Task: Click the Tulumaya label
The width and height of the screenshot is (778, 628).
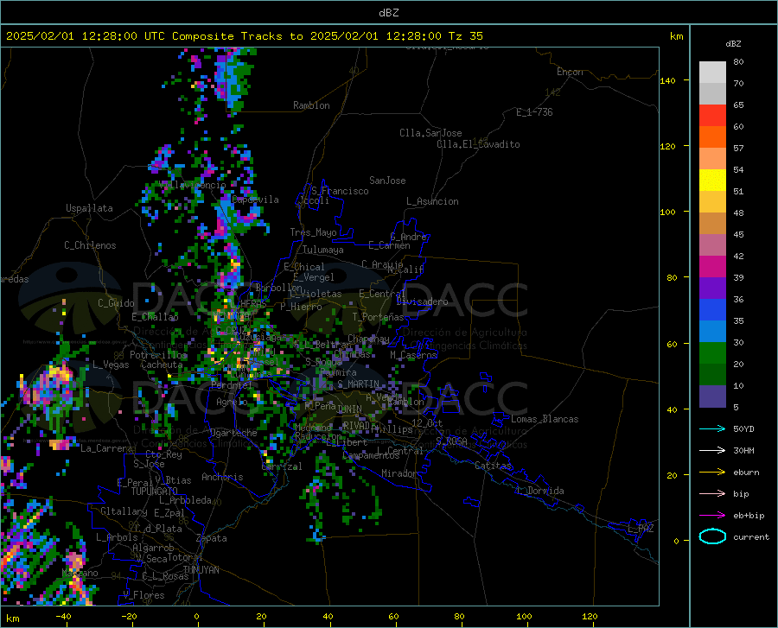Action: (x=323, y=250)
